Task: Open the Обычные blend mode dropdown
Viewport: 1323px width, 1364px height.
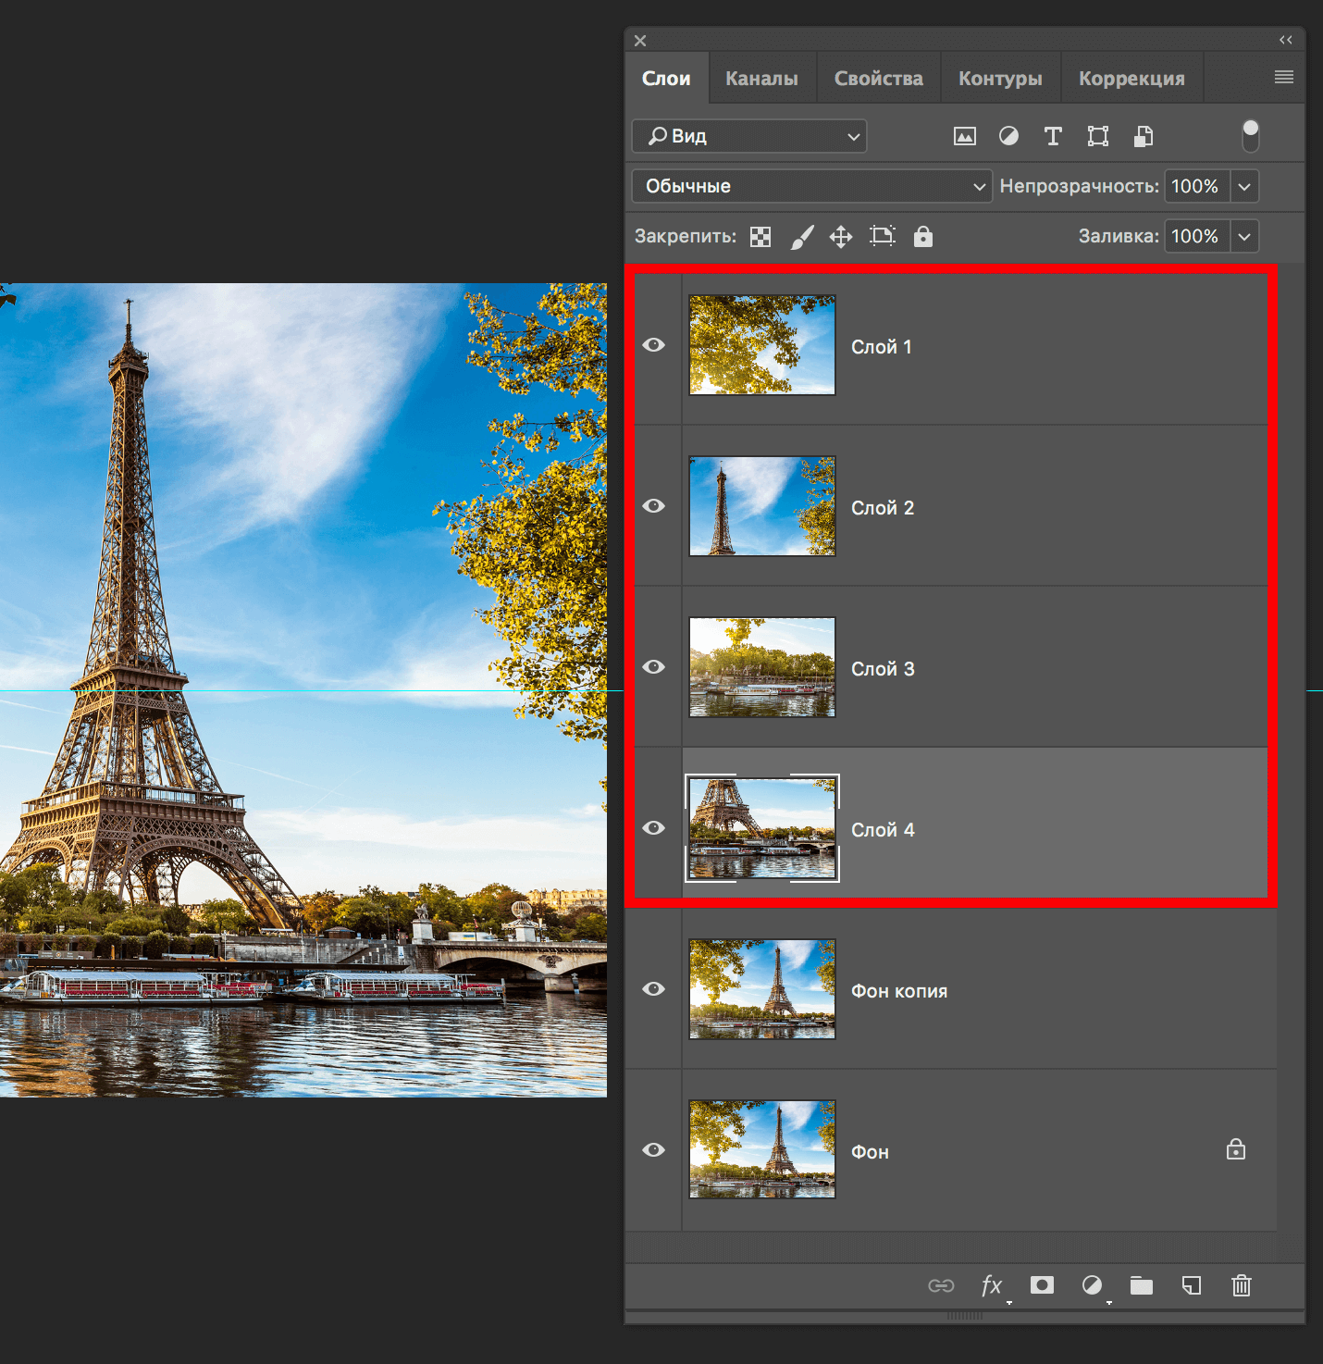Action: [811, 186]
